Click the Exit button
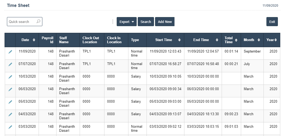The image size is (288, 136). 272,22
